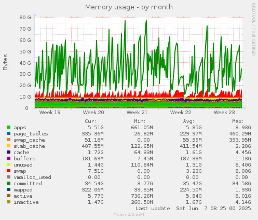The width and height of the screenshot is (258, 220).
Task: Click the 'mapped' legend label
Action: 23,190
